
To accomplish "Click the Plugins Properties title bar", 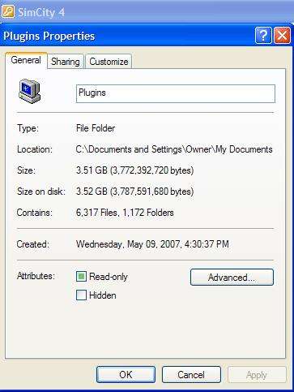I will coord(127,36).
